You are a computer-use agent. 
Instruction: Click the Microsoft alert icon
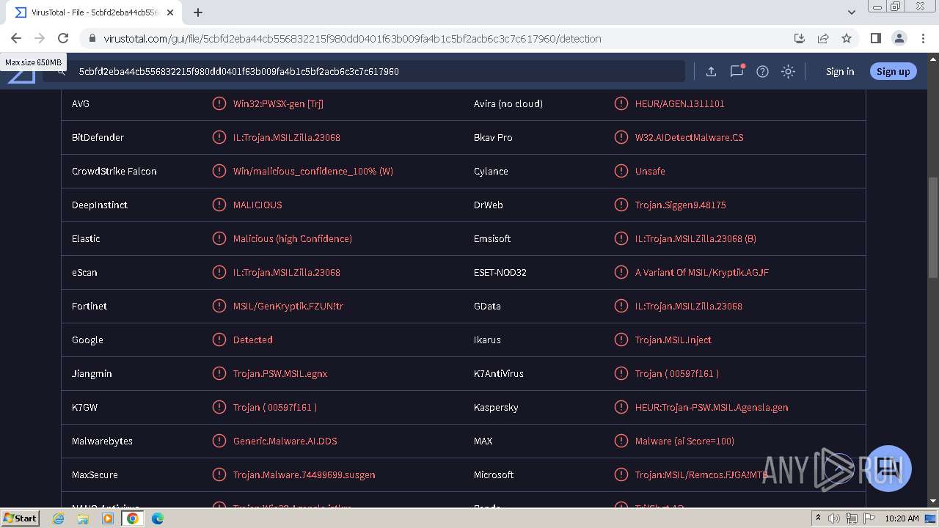(x=621, y=474)
